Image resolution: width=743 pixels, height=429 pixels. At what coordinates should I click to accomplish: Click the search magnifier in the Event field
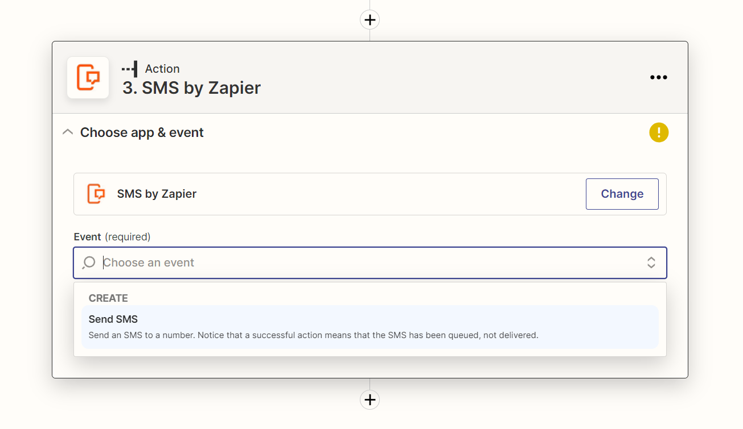[89, 263]
